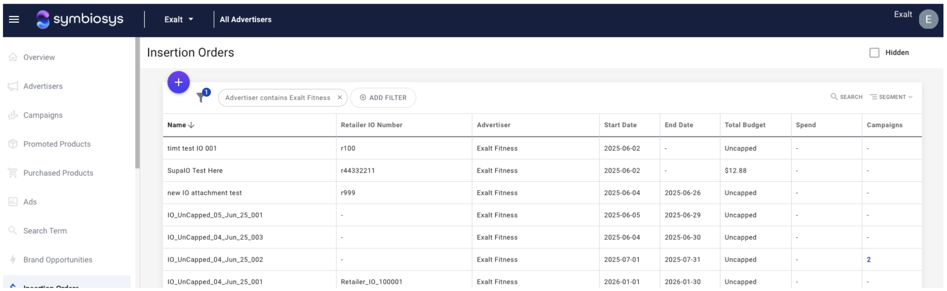Go to Brand Opportunities page

(57, 260)
